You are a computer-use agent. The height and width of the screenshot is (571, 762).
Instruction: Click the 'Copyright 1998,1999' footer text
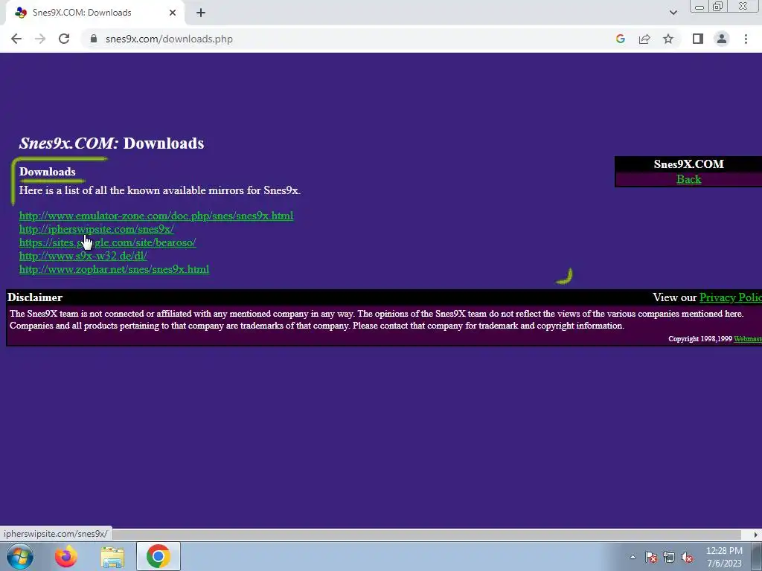699,339
